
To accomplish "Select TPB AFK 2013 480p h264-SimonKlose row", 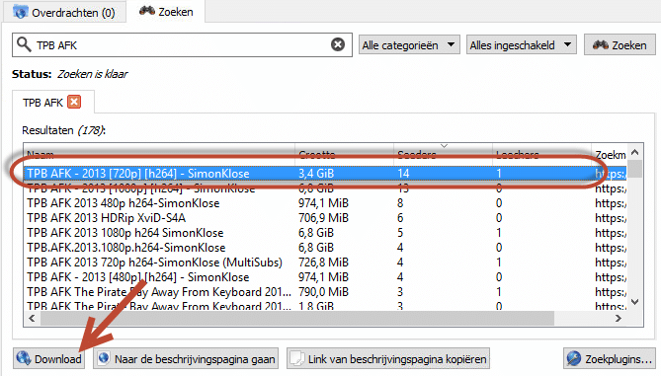I will pos(325,203).
